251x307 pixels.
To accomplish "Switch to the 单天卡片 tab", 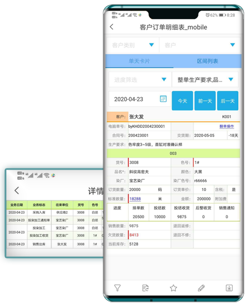I will (139, 61).
